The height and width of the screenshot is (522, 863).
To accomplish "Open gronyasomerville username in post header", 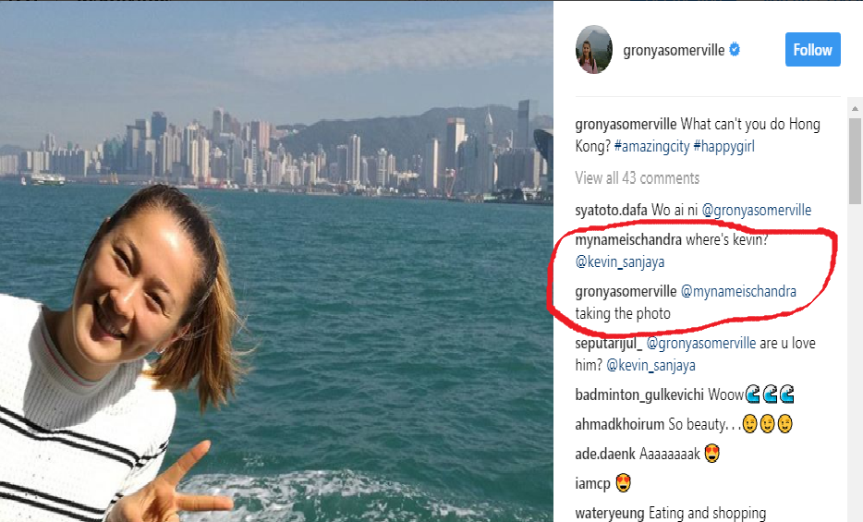I will [x=674, y=50].
